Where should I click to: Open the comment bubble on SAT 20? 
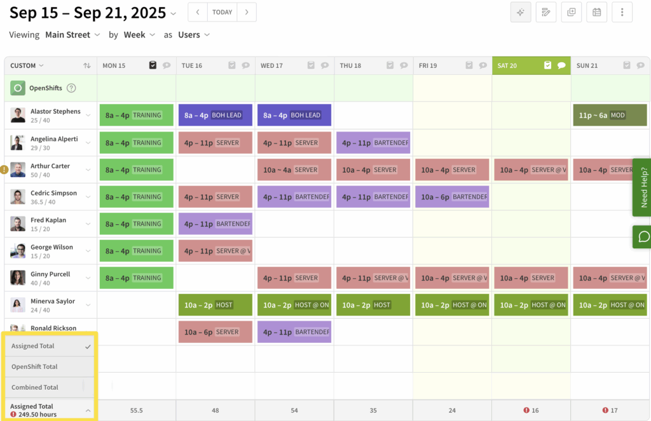(561, 65)
